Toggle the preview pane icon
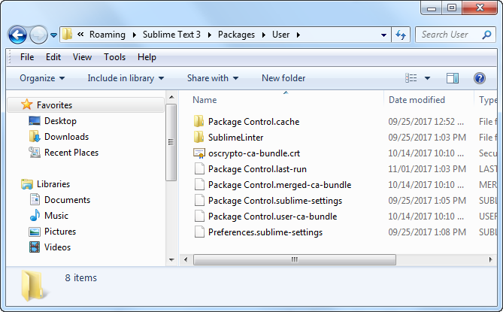 (453, 78)
